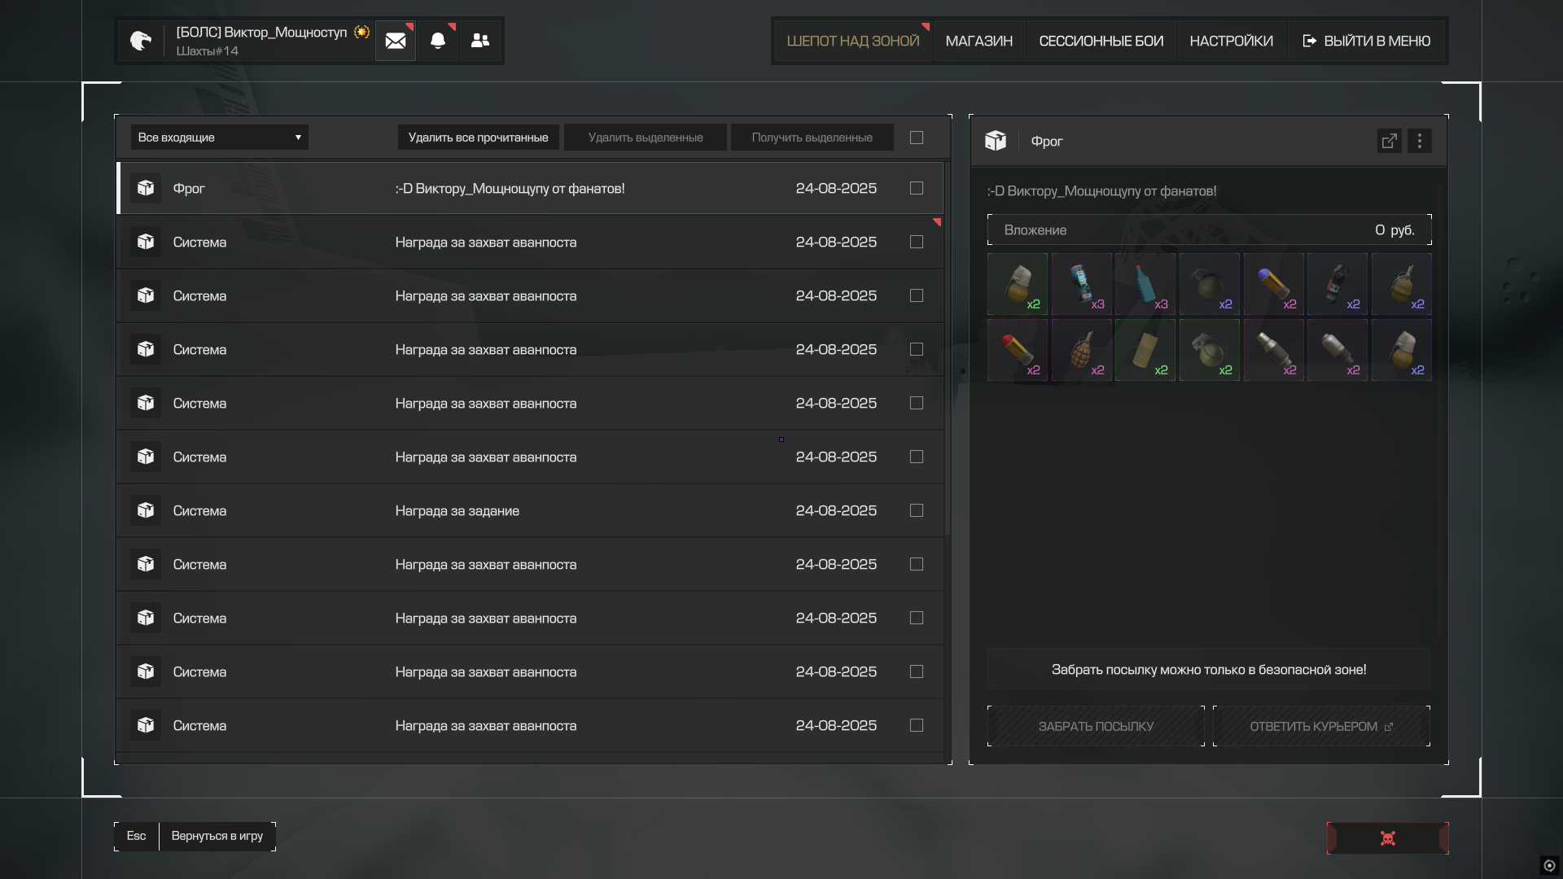The height and width of the screenshot is (879, 1563).
Task: Select the blue bottle x3 attachment item
Action: 1145,284
